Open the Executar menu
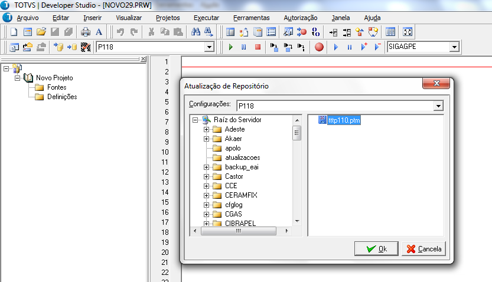The height and width of the screenshot is (282, 492). (x=207, y=18)
